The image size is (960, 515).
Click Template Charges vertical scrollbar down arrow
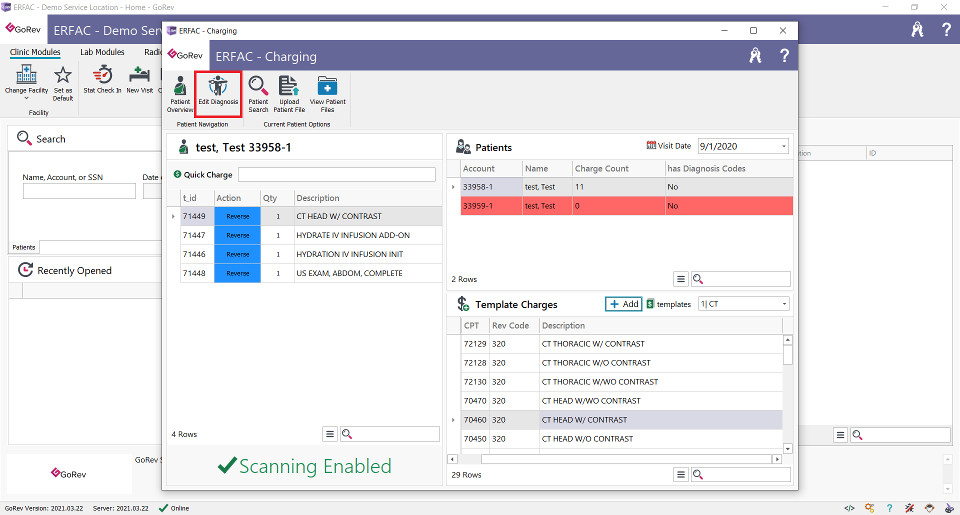pyautogui.click(x=787, y=448)
